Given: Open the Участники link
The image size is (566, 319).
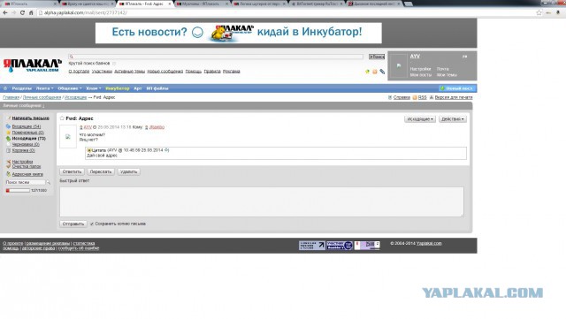Looking at the screenshot, I should coord(102,72).
